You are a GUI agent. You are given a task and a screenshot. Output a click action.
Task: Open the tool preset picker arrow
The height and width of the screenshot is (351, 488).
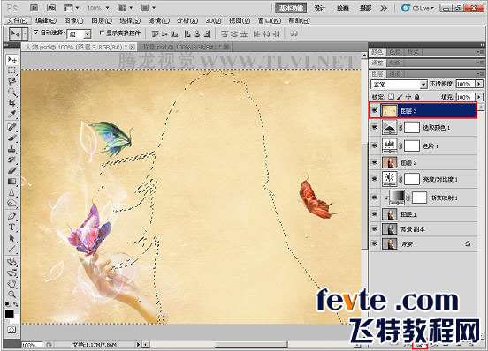26,34
